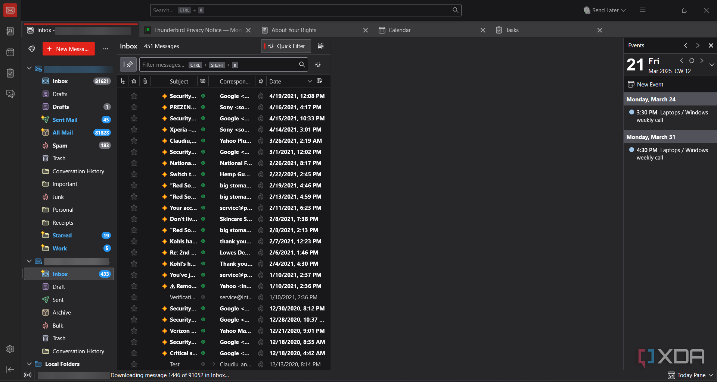Switch to the Calendar tab
717x382 pixels.
click(x=399, y=30)
